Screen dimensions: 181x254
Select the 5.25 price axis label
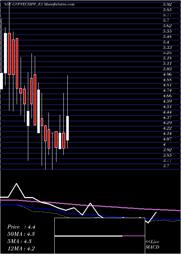coord(167,53)
